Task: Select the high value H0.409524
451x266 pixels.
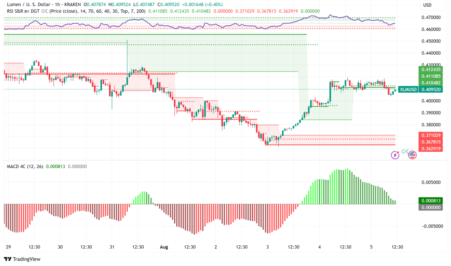Action: tap(120, 4)
